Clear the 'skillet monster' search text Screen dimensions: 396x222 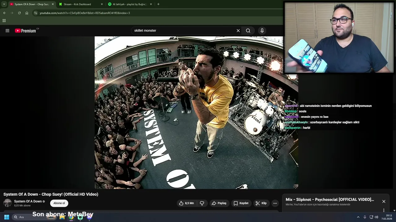click(238, 31)
